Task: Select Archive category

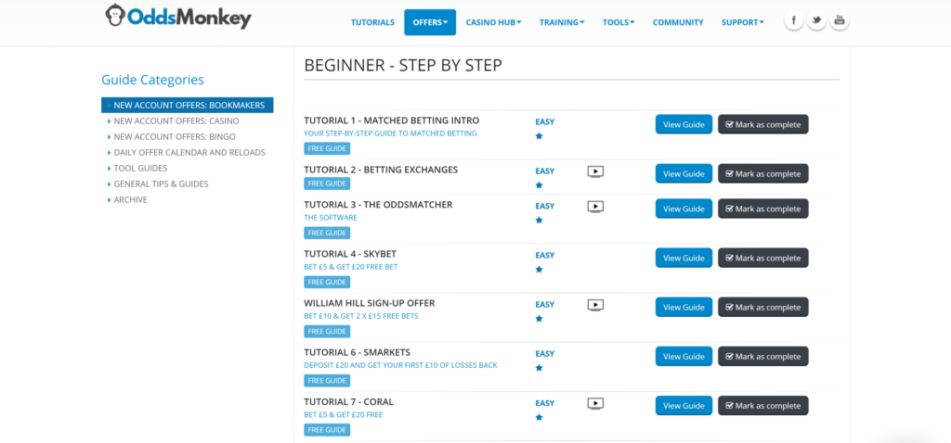Action: 130,199
